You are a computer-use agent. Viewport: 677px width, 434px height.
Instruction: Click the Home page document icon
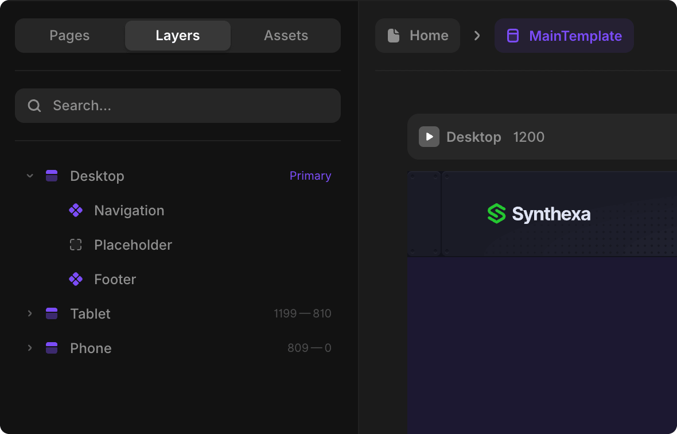coord(394,36)
